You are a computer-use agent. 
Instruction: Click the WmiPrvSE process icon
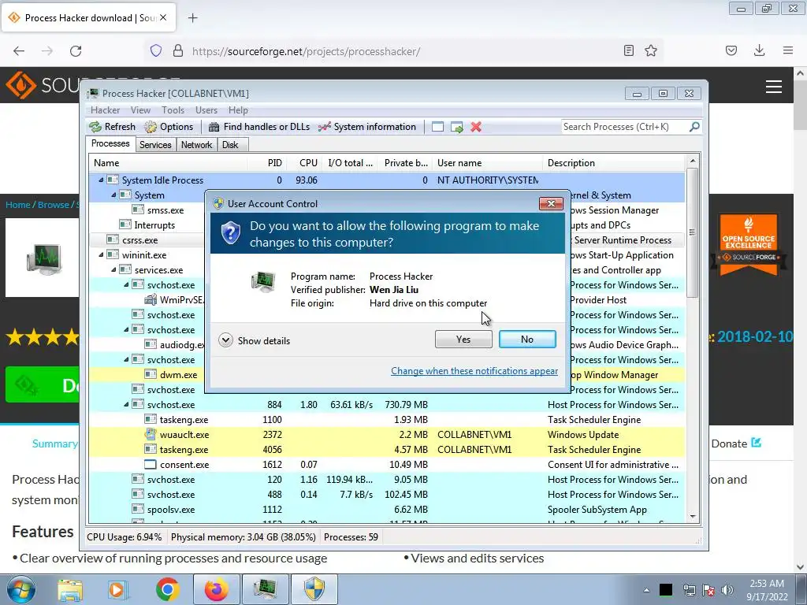click(151, 299)
